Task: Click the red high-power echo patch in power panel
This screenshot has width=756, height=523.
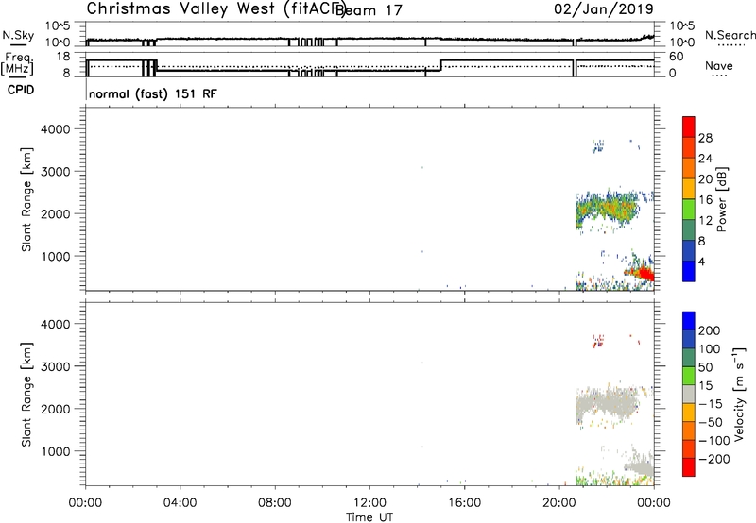Action: pyautogui.click(x=645, y=275)
